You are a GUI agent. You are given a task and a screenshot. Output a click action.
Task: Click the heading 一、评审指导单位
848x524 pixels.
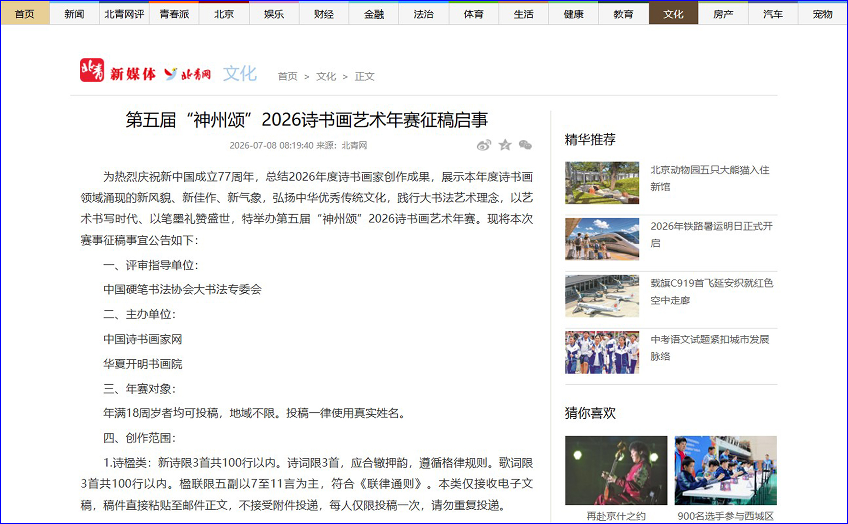pos(151,265)
